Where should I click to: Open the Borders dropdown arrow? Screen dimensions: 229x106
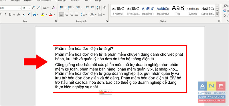[104, 15]
